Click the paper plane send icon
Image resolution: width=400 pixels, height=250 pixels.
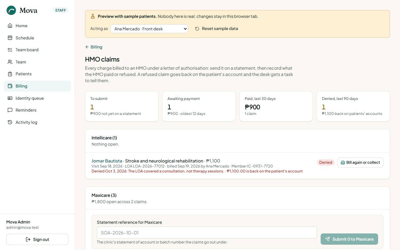click(327, 239)
